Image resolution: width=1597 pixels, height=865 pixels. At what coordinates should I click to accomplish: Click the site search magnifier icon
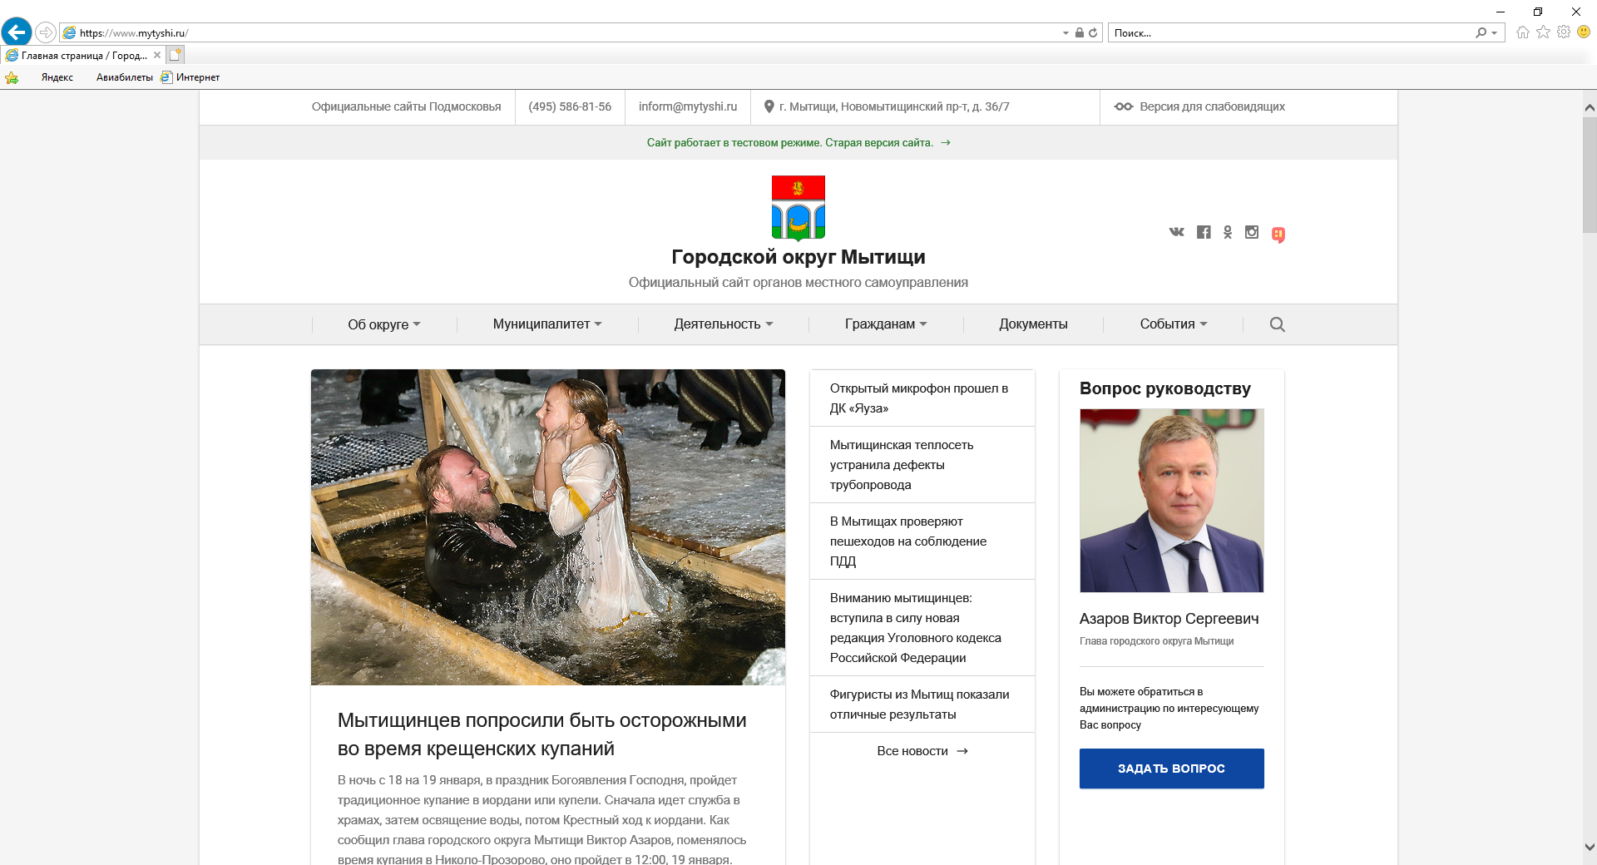1278,324
